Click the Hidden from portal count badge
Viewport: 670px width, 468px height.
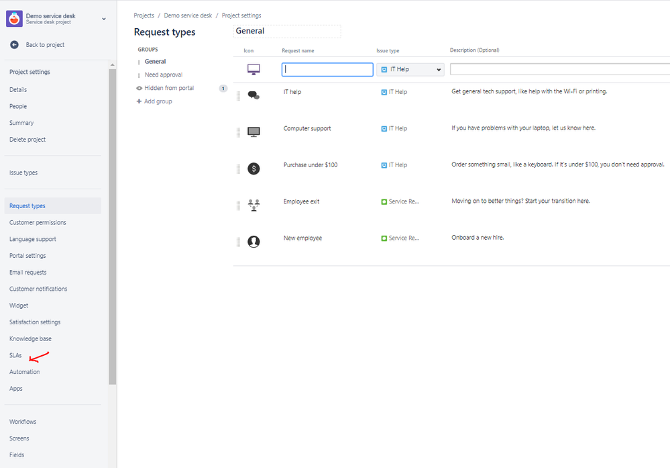(x=223, y=89)
